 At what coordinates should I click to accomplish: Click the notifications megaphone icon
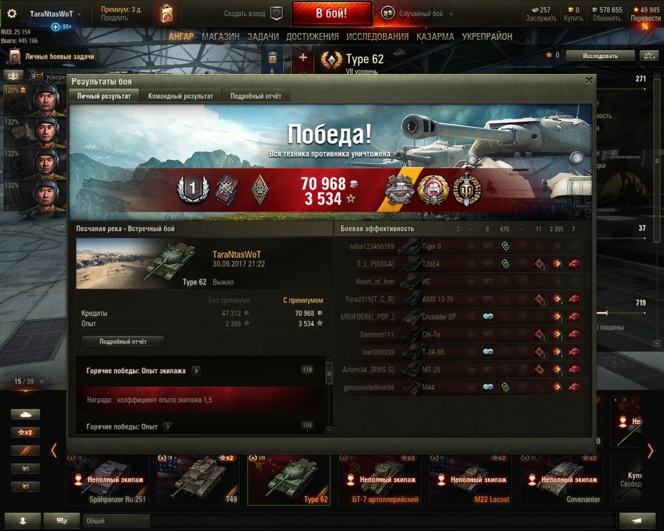tap(637, 520)
